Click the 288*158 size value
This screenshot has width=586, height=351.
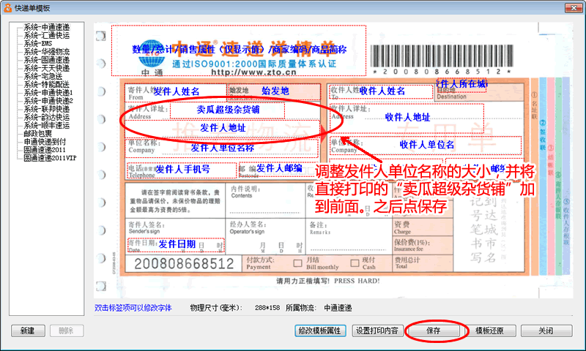(267, 308)
